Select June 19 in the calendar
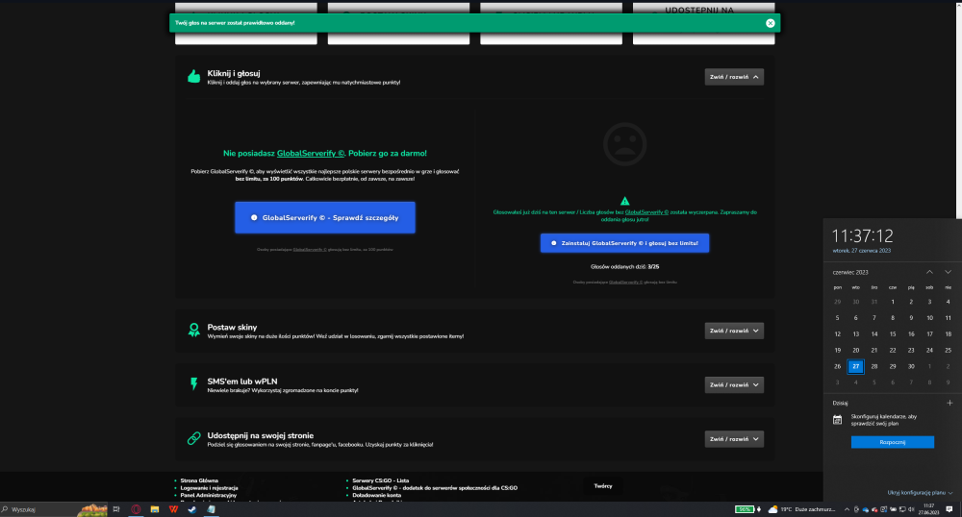962x517 pixels. pyautogui.click(x=838, y=351)
